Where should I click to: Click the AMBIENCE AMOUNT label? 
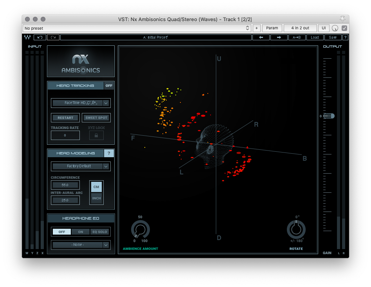[140, 249]
